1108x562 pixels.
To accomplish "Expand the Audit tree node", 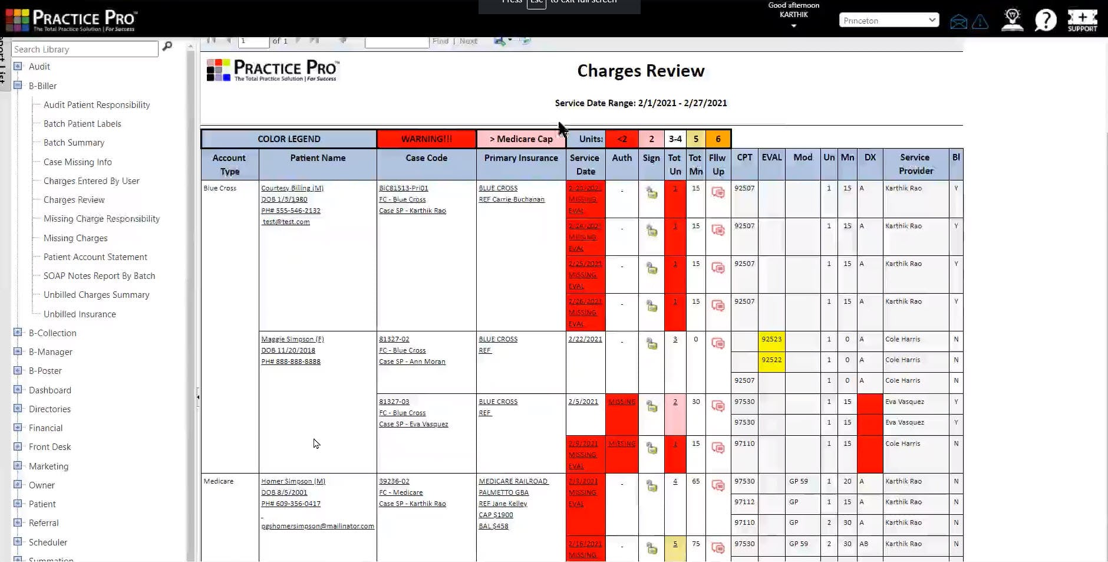I will click(x=18, y=66).
